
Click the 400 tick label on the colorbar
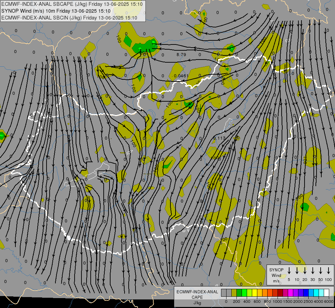[x=247, y=301]
